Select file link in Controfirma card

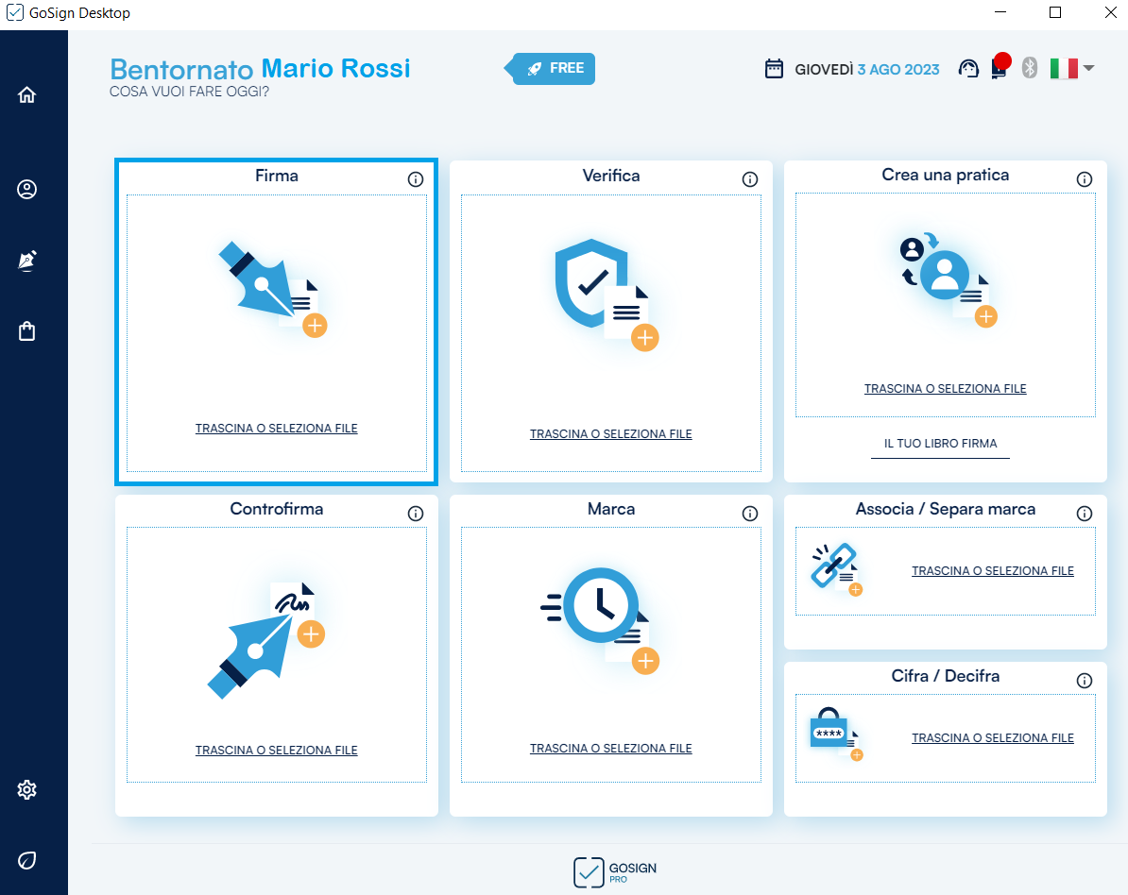pyautogui.click(x=276, y=751)
